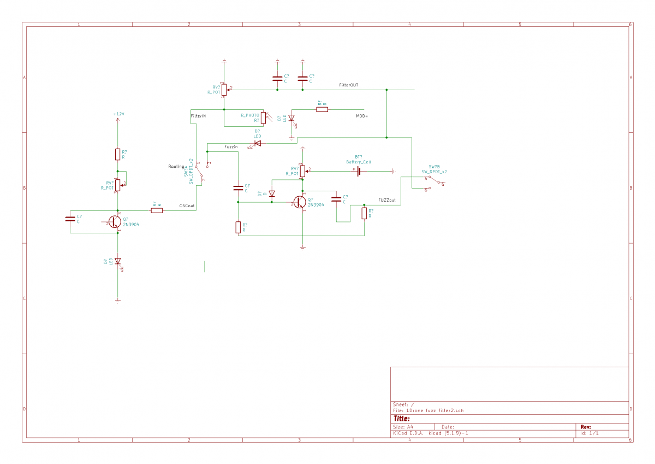The height and width of the screenshot is (464, 655).
Task: Select the 'File: 1Drone fuzz filter2.sch' text
Action: [x=428, y=410]
